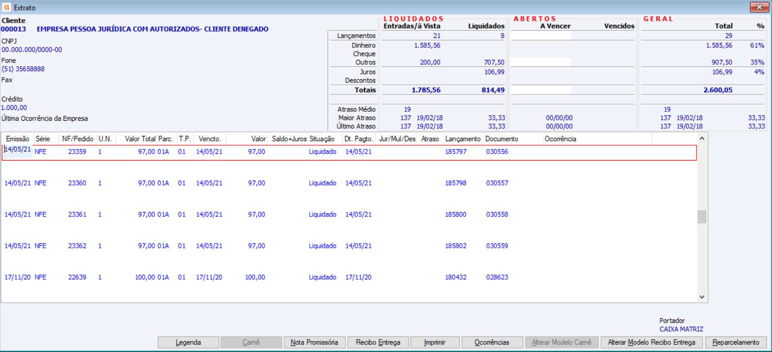Click the Jur/Mul/Des column header
Image resolution: width=772 pixels, height=352 pixels.
pos(397,139)
